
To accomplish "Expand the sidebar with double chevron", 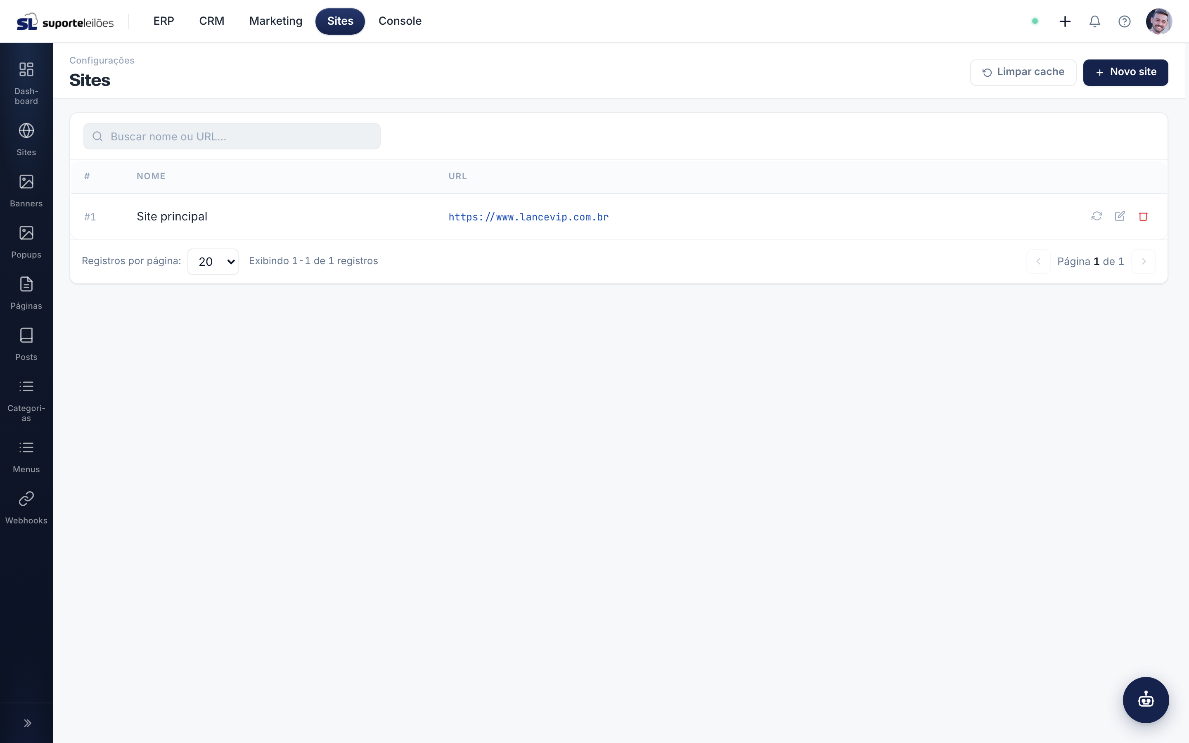I will click(x=28, y=723).
